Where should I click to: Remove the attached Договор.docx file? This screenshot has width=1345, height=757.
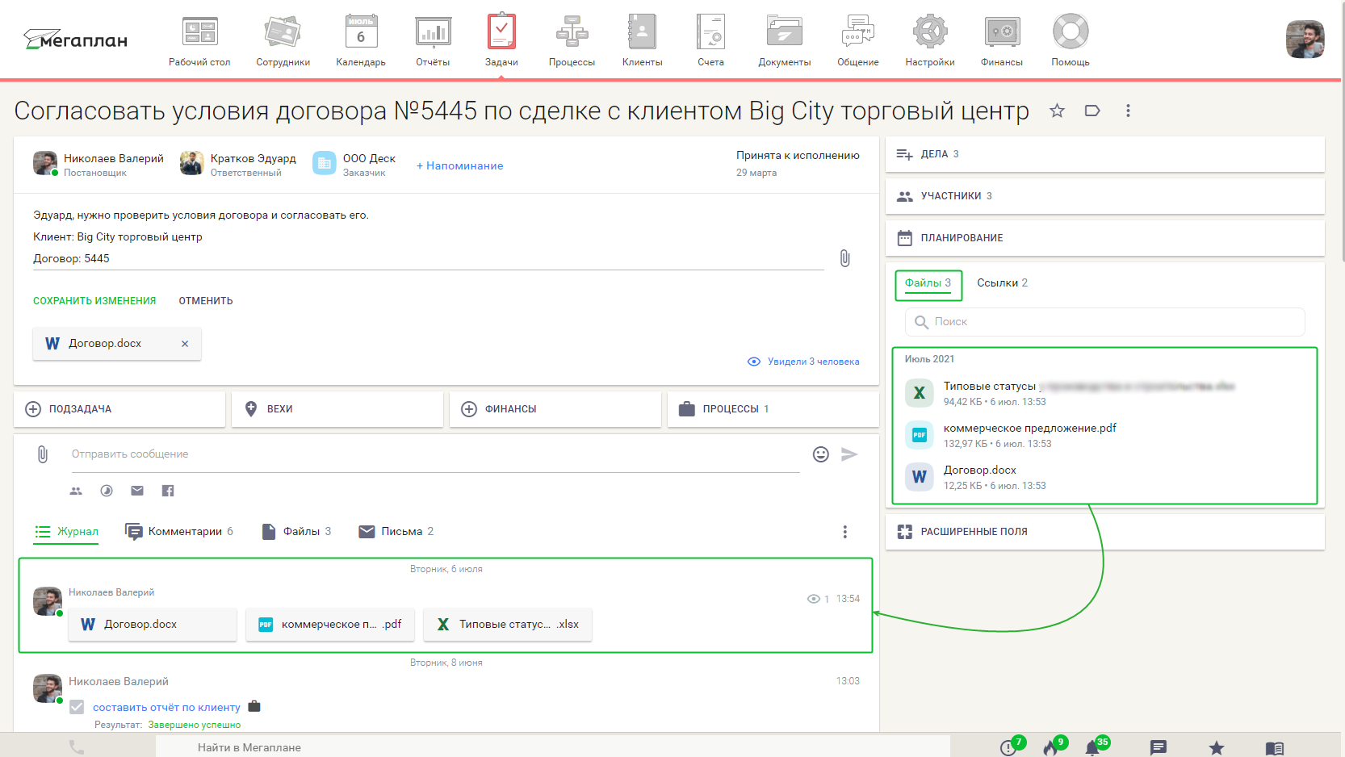[185, 344]
